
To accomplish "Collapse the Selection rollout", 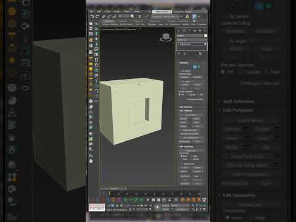I will tap(183, 63).
